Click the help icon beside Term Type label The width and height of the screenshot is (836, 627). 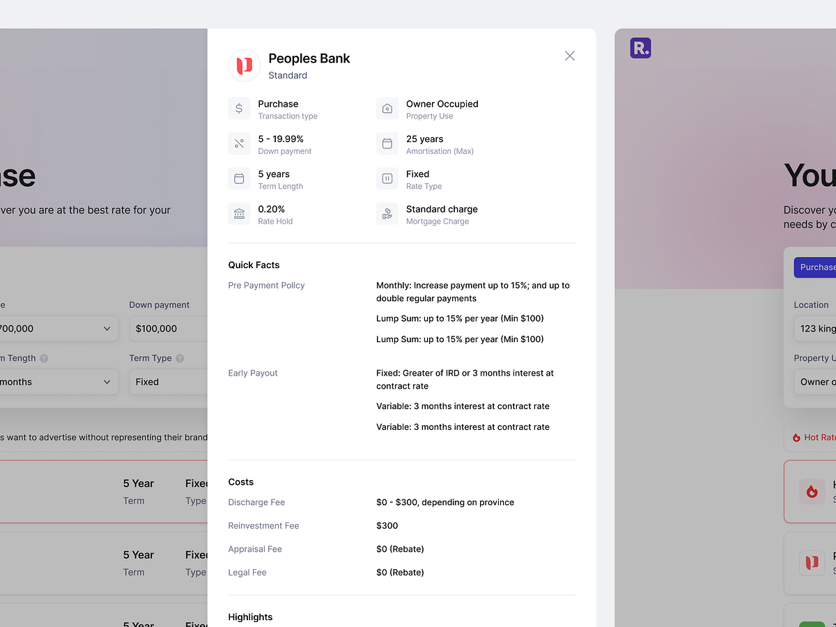(x=180, y=358)
